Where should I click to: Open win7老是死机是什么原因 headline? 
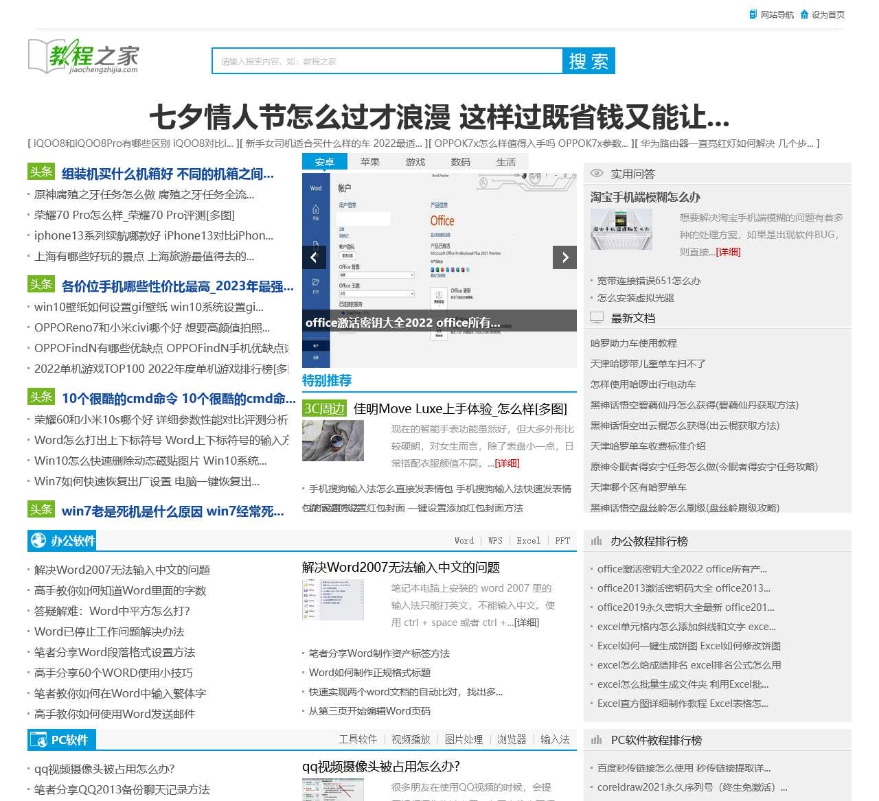173,511
